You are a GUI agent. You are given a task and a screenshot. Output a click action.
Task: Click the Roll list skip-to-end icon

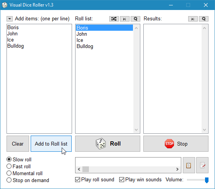tap(125, 19)
